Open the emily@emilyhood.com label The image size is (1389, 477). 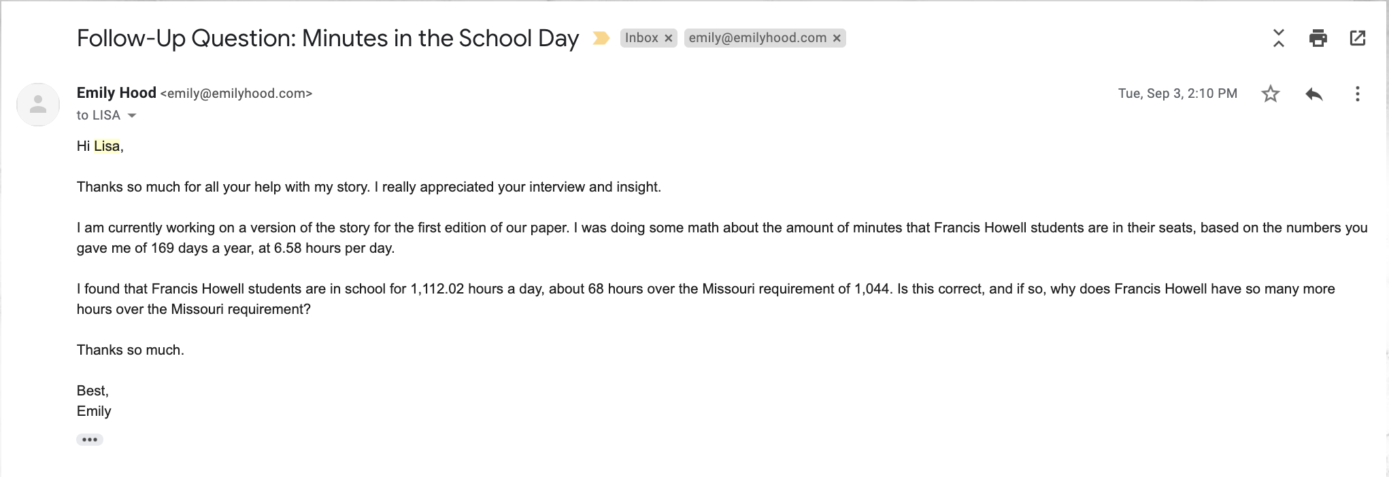(757, 38)
